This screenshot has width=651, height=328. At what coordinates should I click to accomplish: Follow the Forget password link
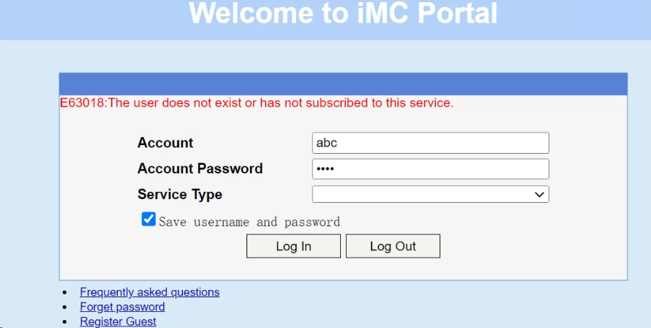pos(122,307)
